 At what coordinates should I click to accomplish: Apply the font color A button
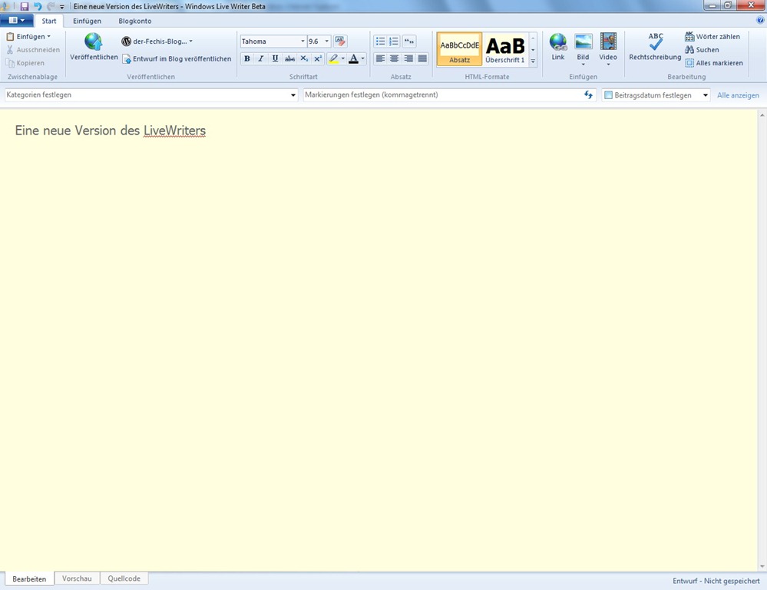pyautogui.click(x=353, y=58)
